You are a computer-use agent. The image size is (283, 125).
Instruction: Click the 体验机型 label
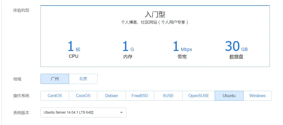pos(21,10)
